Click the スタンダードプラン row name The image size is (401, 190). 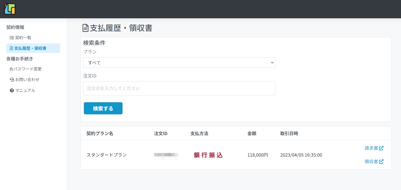click(x=107, y=155)
